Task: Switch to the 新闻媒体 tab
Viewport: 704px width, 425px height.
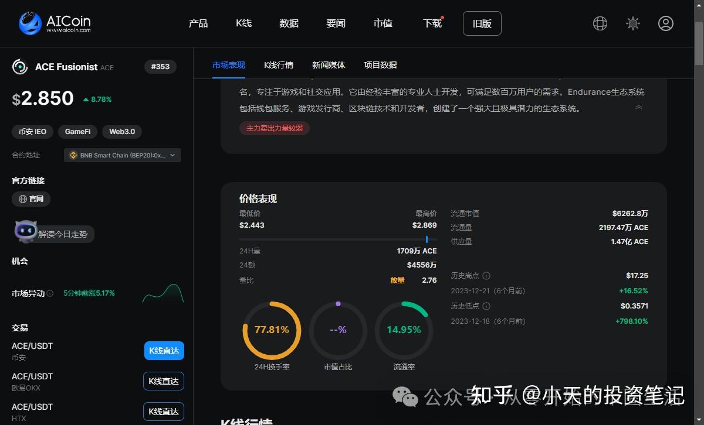Action: click(x=329, y=65)
